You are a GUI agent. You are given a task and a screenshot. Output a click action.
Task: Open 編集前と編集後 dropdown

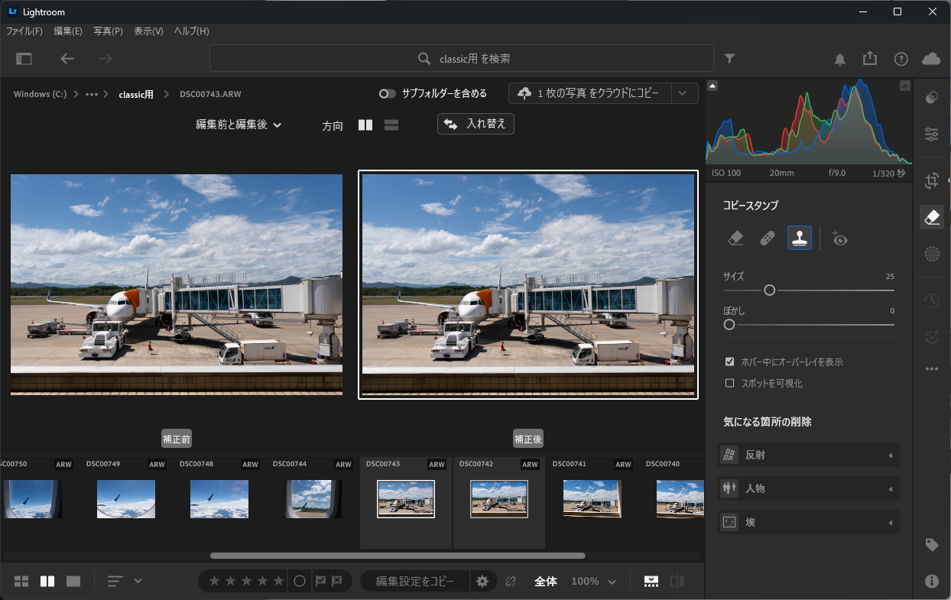click(239, 125)
